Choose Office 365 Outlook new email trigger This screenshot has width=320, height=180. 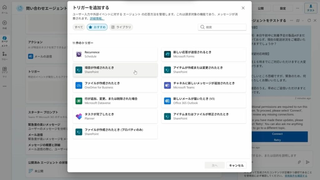(203, 101)
